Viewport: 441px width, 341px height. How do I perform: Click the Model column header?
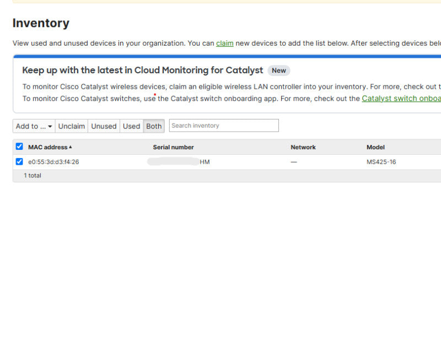point(375,147)
